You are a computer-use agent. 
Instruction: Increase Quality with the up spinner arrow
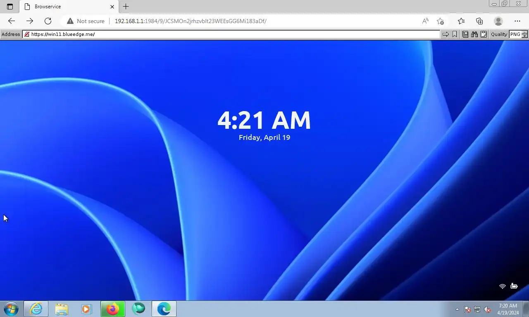[x=525, y=33]
